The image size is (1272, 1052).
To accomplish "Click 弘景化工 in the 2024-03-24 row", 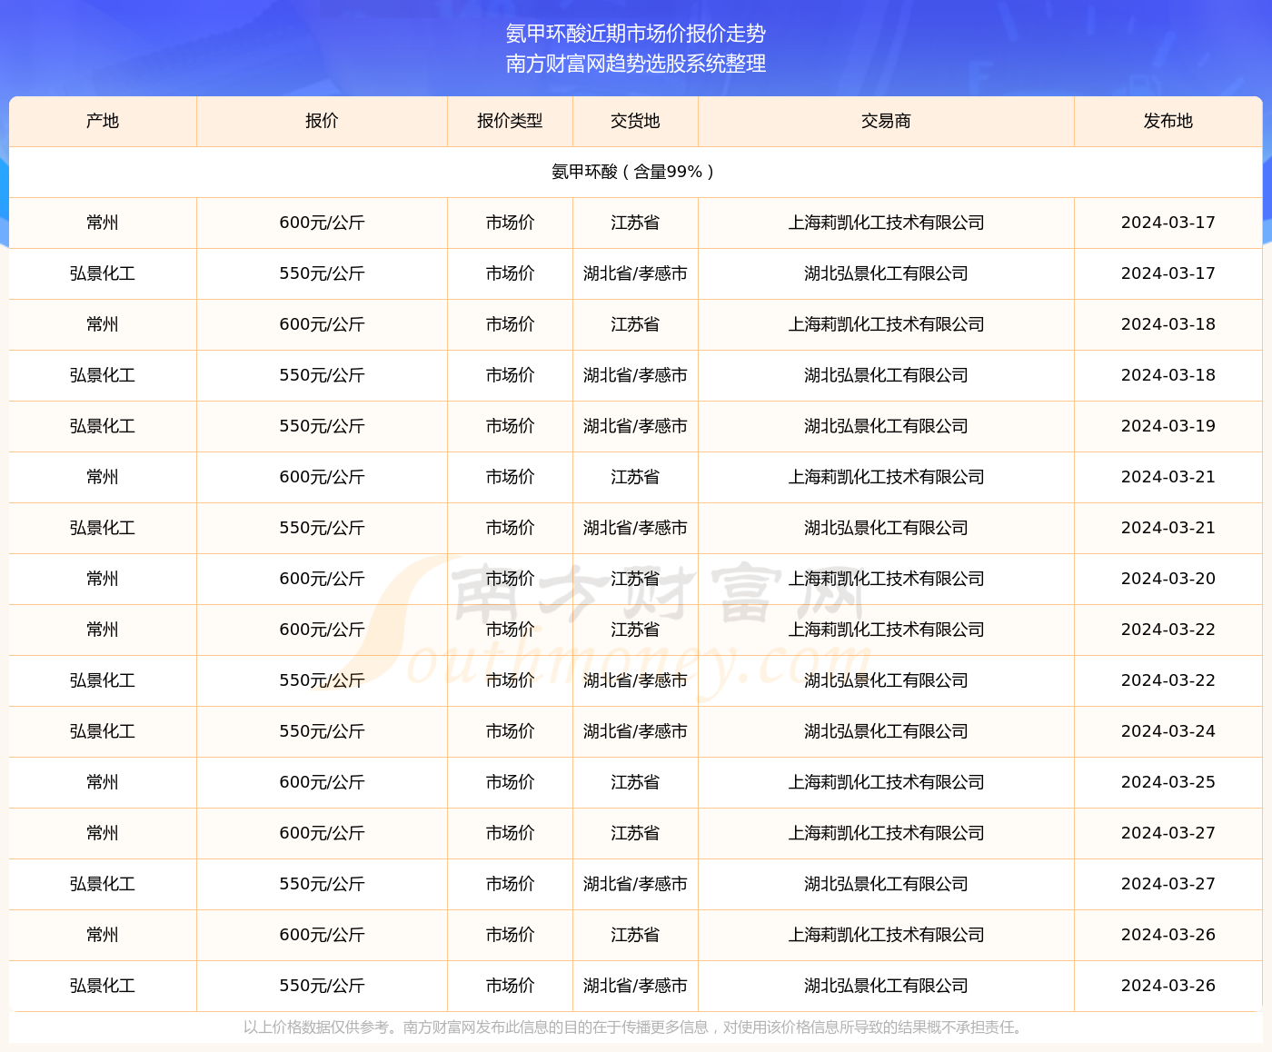I will [103, 731].
